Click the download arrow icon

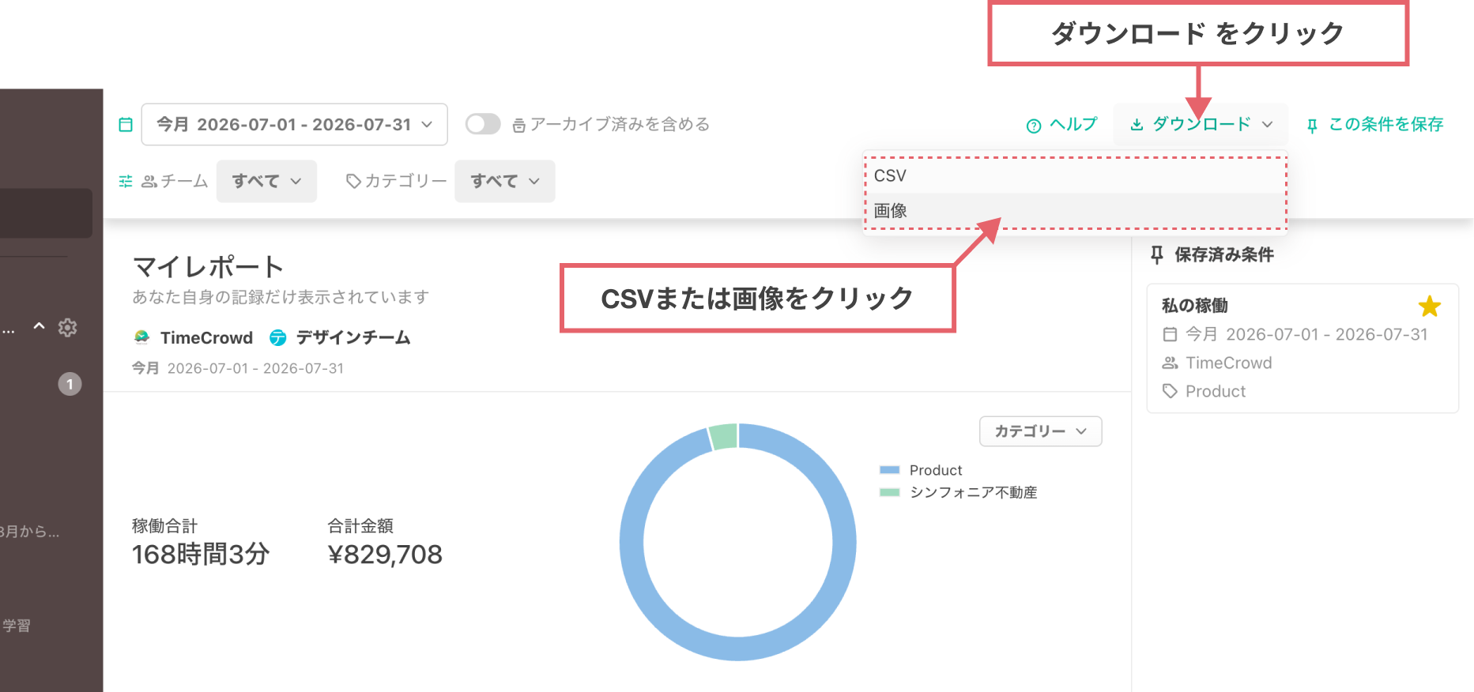(x=1137, y=125)
